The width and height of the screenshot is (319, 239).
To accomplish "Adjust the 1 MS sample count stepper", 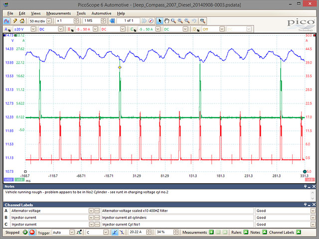I will [x=103, y=21].
